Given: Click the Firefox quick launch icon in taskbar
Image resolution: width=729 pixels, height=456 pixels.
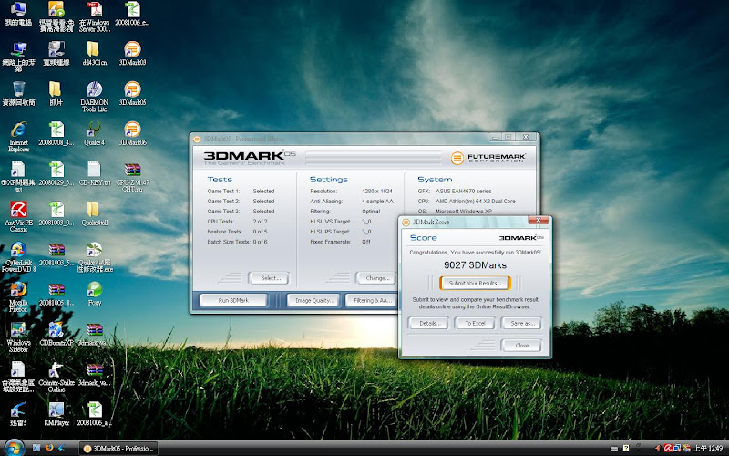Looking at the screenshot, I should (x=49, y=448).
